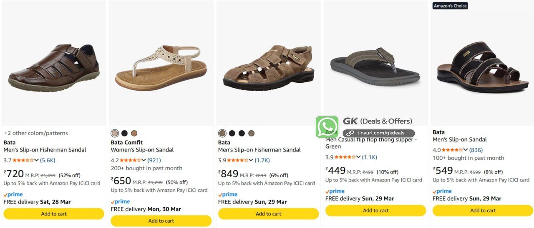Select the beige color swatch on Bata Comfit
534x228 pixels.
tap(115, 133)
